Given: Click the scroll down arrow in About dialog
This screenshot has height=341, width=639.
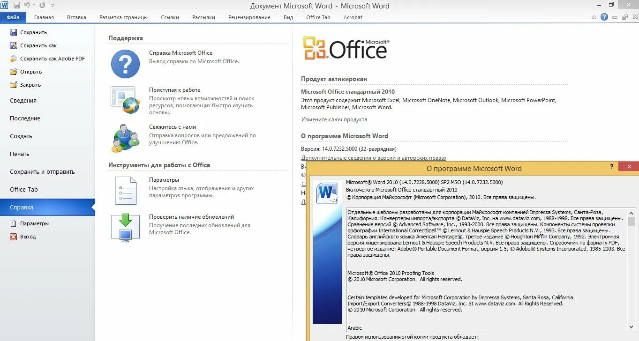Looking at the screenshot, I should tap(631, 326).
